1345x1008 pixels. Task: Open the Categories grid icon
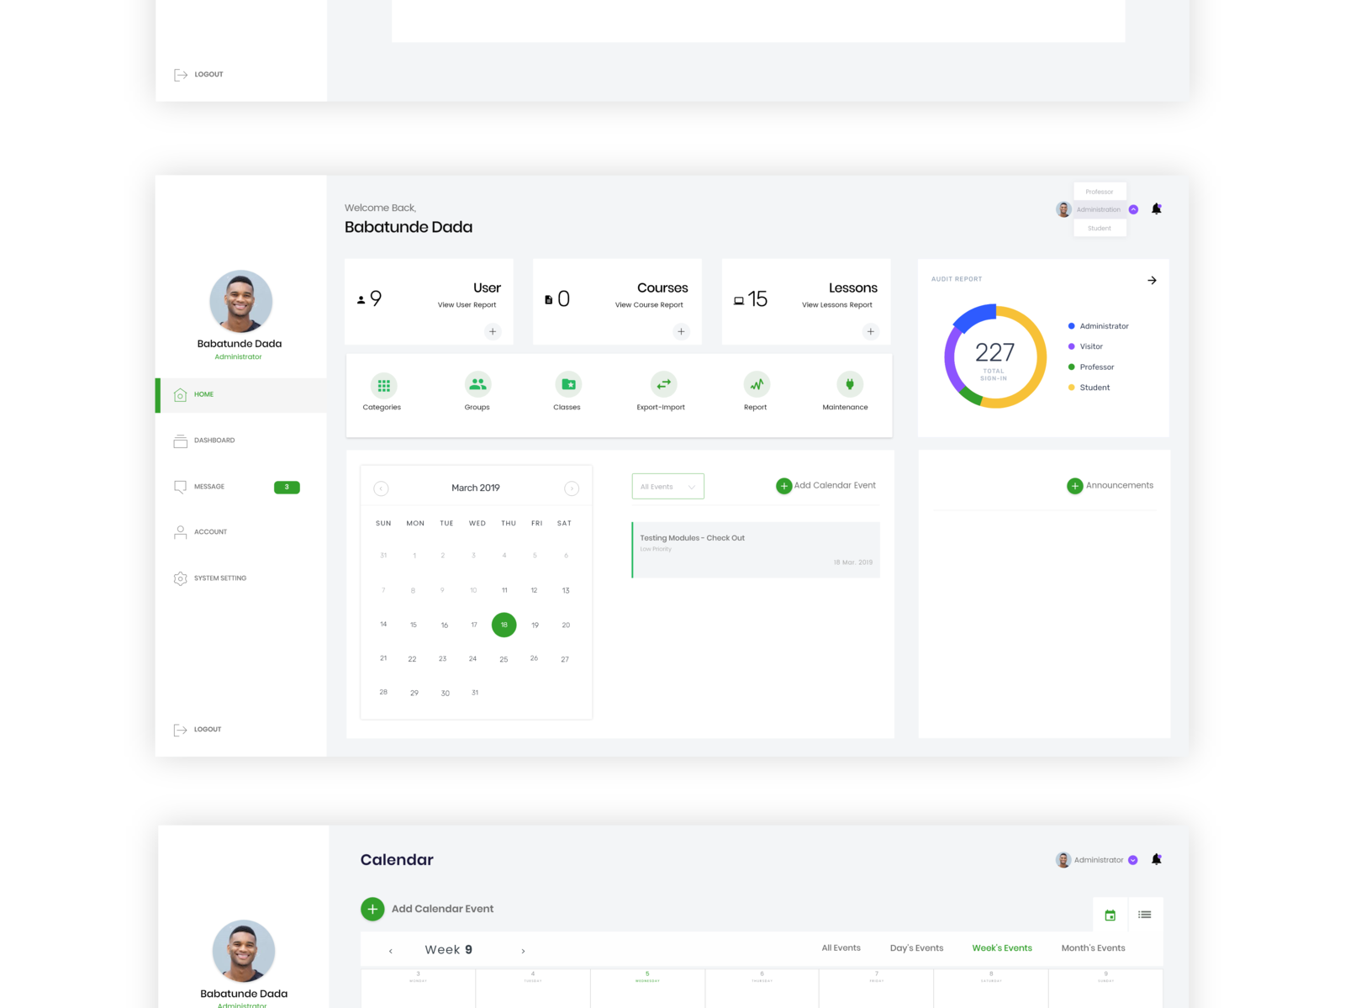pos(383,385)
